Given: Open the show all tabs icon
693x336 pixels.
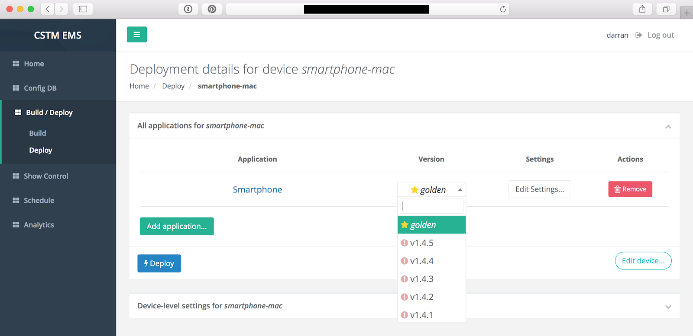Looking at the screenshot, I should (666, 9).
